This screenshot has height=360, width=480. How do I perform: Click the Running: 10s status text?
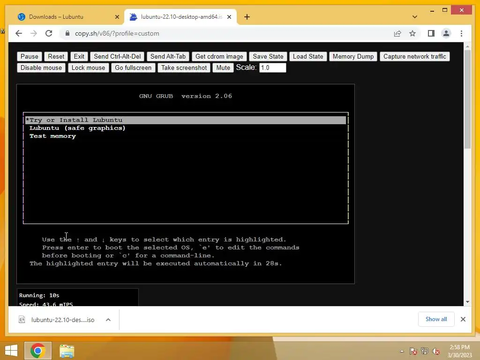39,295
